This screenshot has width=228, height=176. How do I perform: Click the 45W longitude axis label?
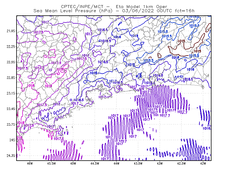pyautogui.click(x=73, y=163)
